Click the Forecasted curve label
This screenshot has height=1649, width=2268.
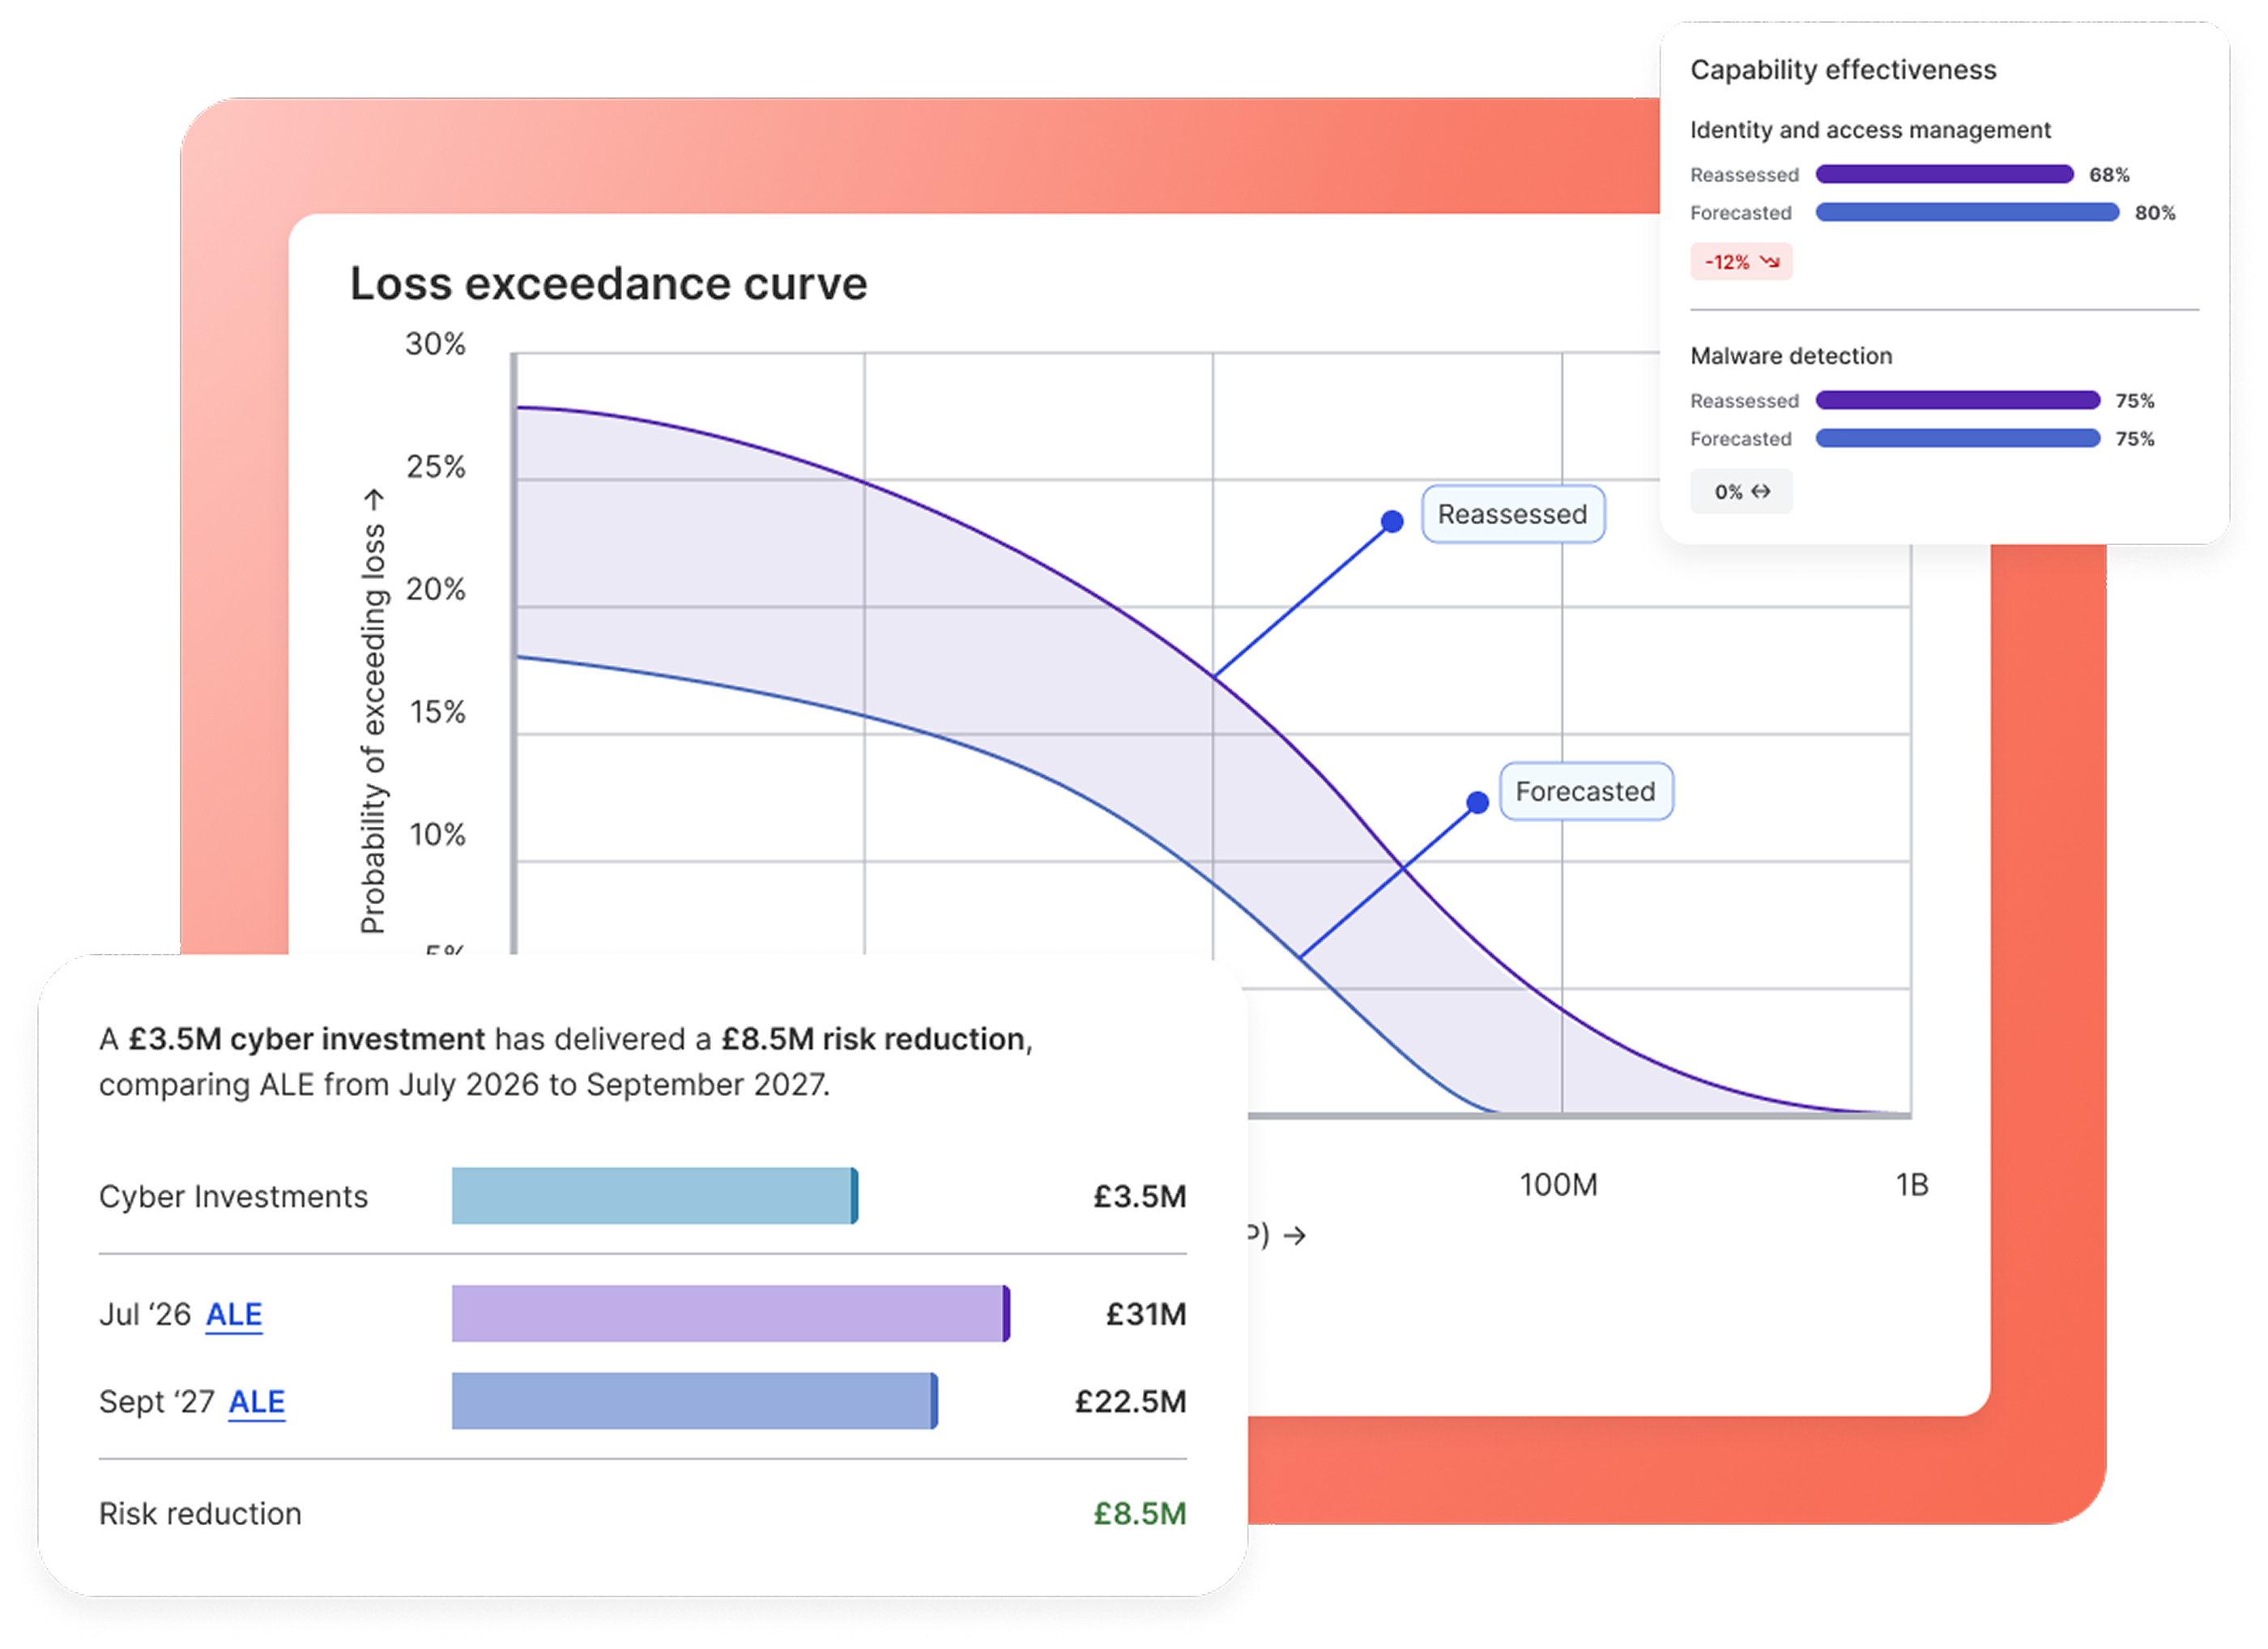1586,791
